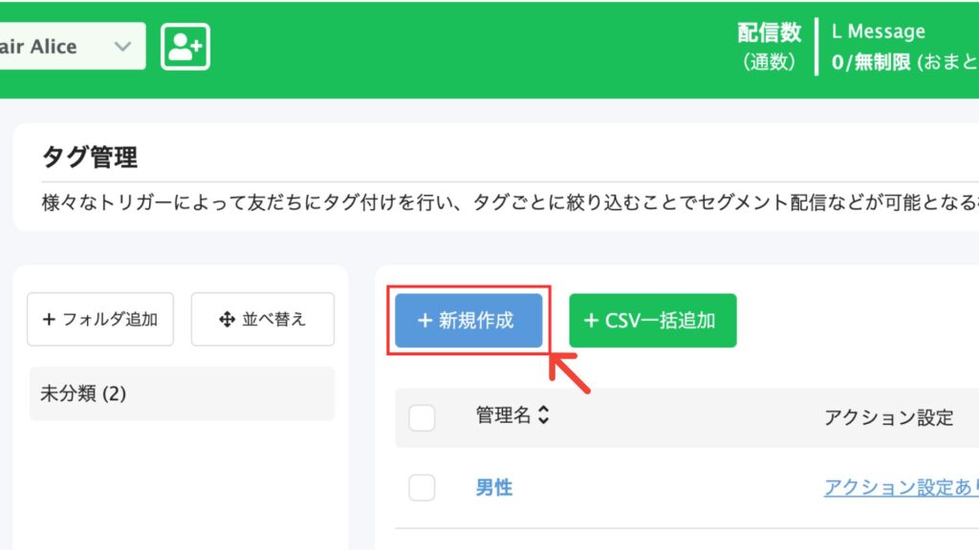Click the 並べ替え reorder button

tap(263, 319)
